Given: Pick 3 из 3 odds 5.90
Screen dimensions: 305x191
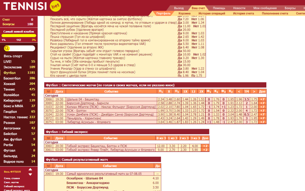Looking at the screenshot, I should 195,150.
